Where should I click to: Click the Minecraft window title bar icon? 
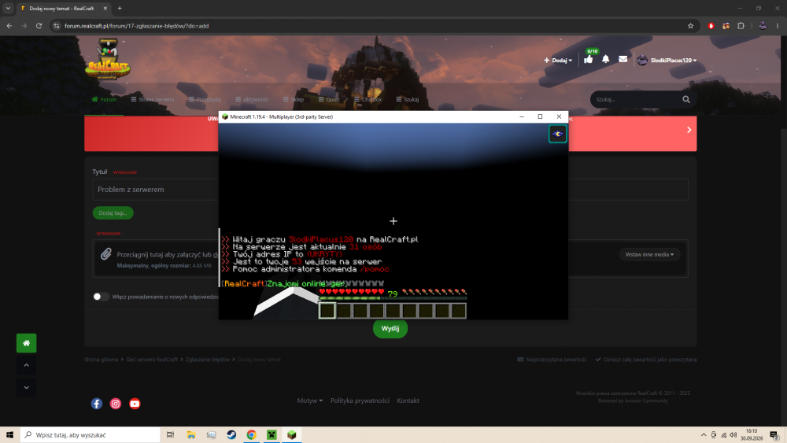point(225,116)
